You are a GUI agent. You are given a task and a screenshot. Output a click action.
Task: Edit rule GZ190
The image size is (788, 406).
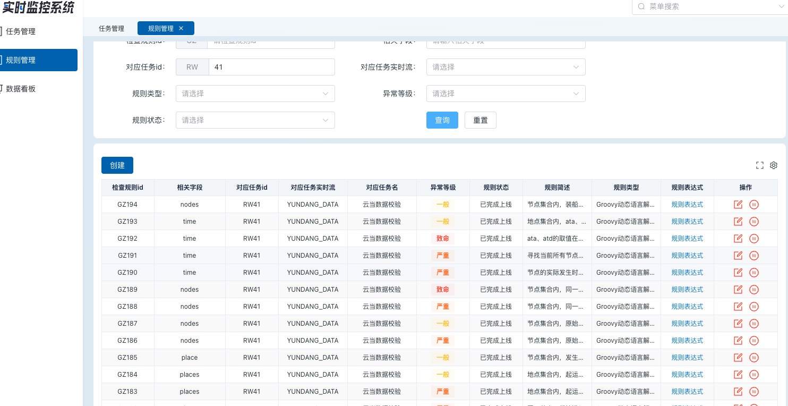738,273
